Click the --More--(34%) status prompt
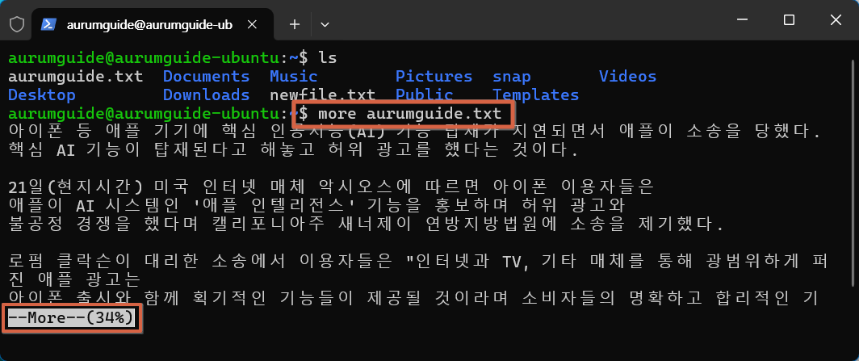Screen dimensions: 859x361 tap(72, 318)
